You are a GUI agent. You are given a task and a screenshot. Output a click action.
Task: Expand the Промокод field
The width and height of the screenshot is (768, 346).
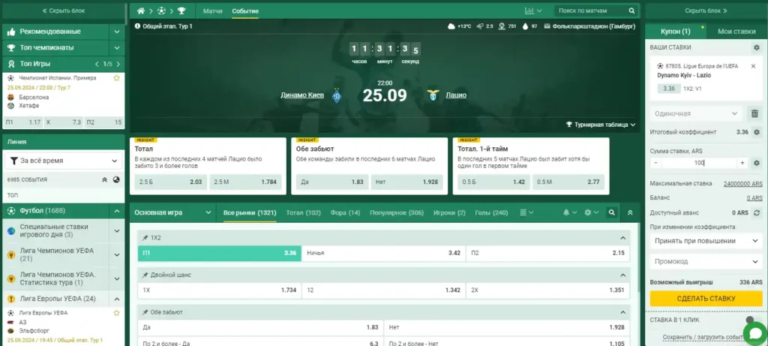point(706,262)
